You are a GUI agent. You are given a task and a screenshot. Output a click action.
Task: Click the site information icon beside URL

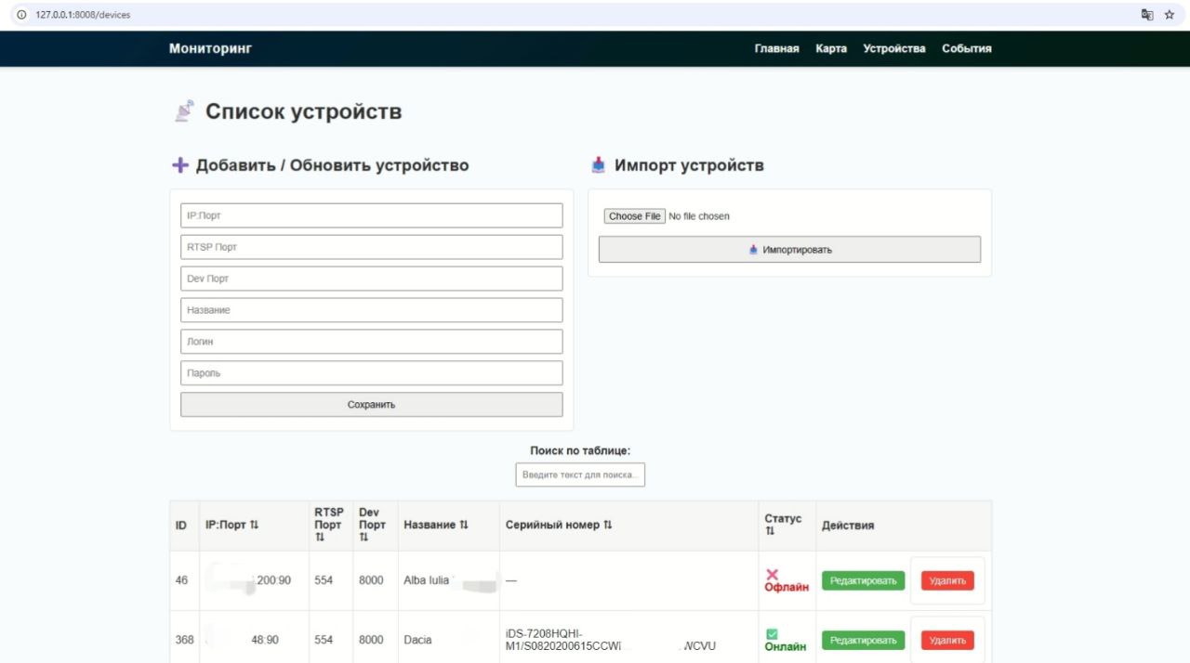tap(21, 15)
